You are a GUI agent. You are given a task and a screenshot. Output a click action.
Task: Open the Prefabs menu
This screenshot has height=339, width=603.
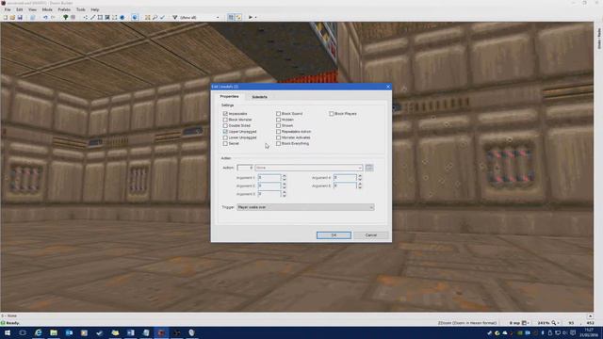[64, 9]
